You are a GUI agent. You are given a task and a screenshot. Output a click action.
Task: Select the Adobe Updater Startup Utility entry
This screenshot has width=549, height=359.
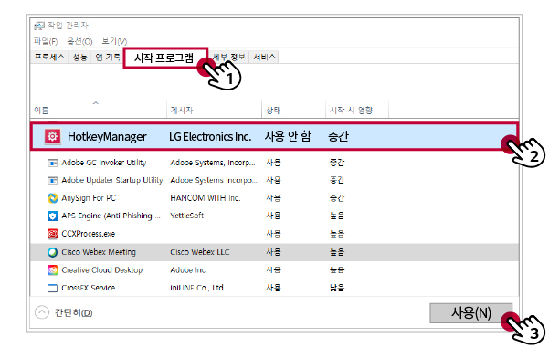click(x=112, y=180)
